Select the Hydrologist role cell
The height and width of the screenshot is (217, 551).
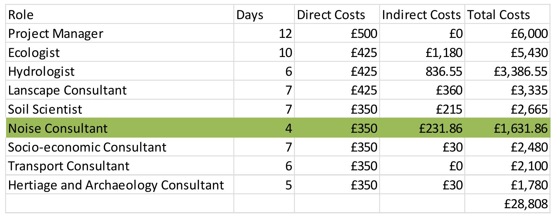click(x=120, y=71)
